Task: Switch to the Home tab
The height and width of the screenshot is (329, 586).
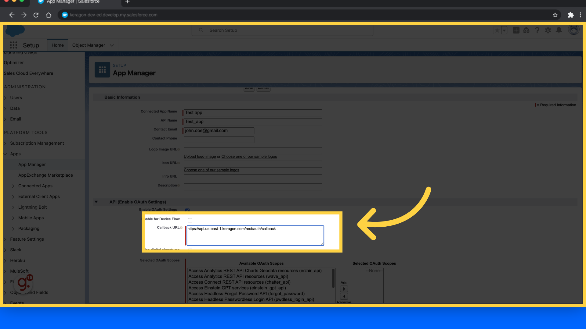Action: (x=57, y=45)
